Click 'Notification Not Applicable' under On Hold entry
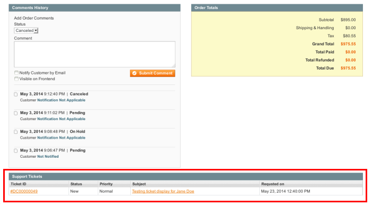This screenshot has width=372, height=205. [61, 138]
